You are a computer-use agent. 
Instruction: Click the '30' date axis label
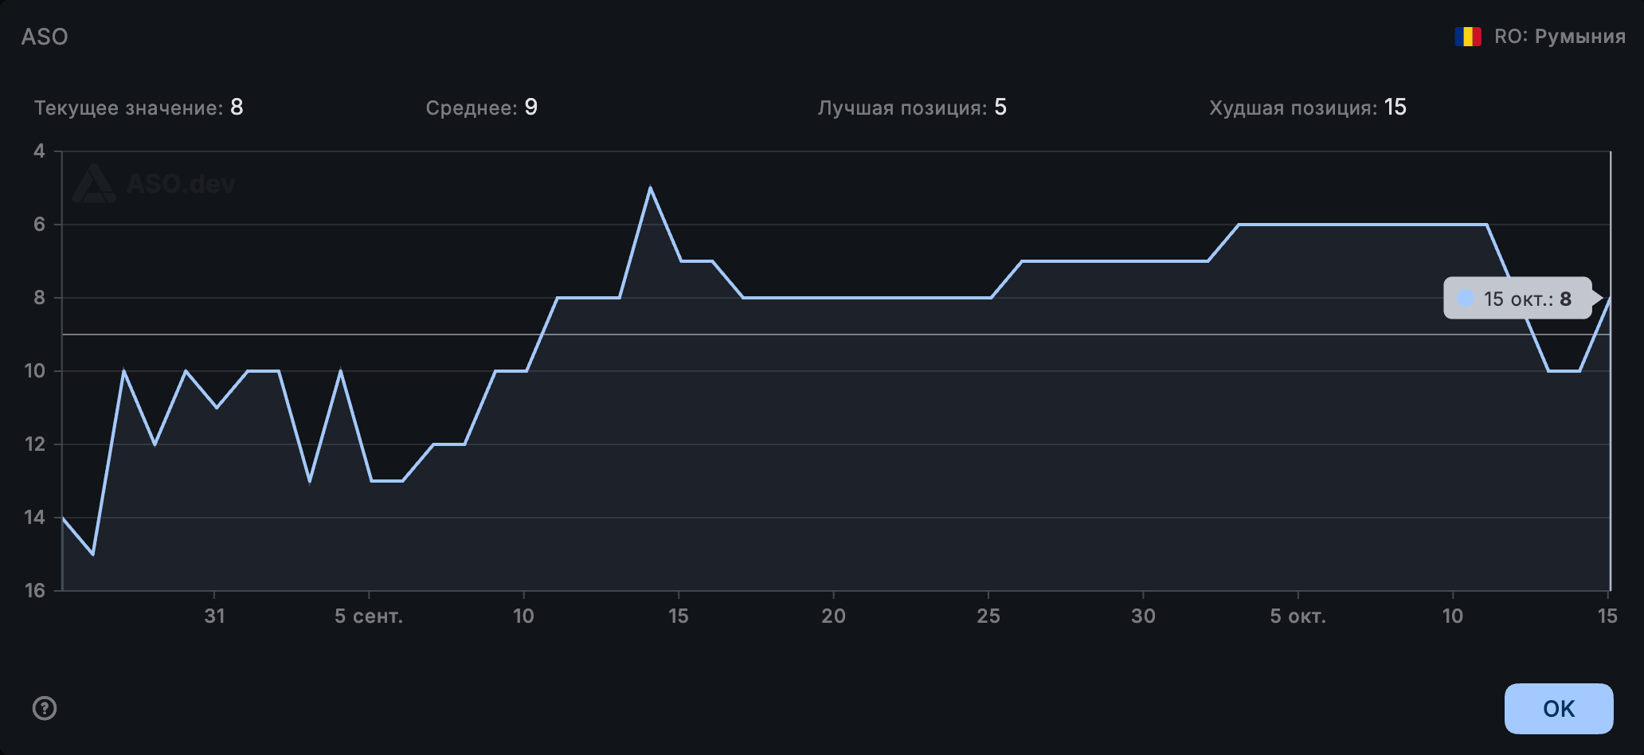point(1143,616)
